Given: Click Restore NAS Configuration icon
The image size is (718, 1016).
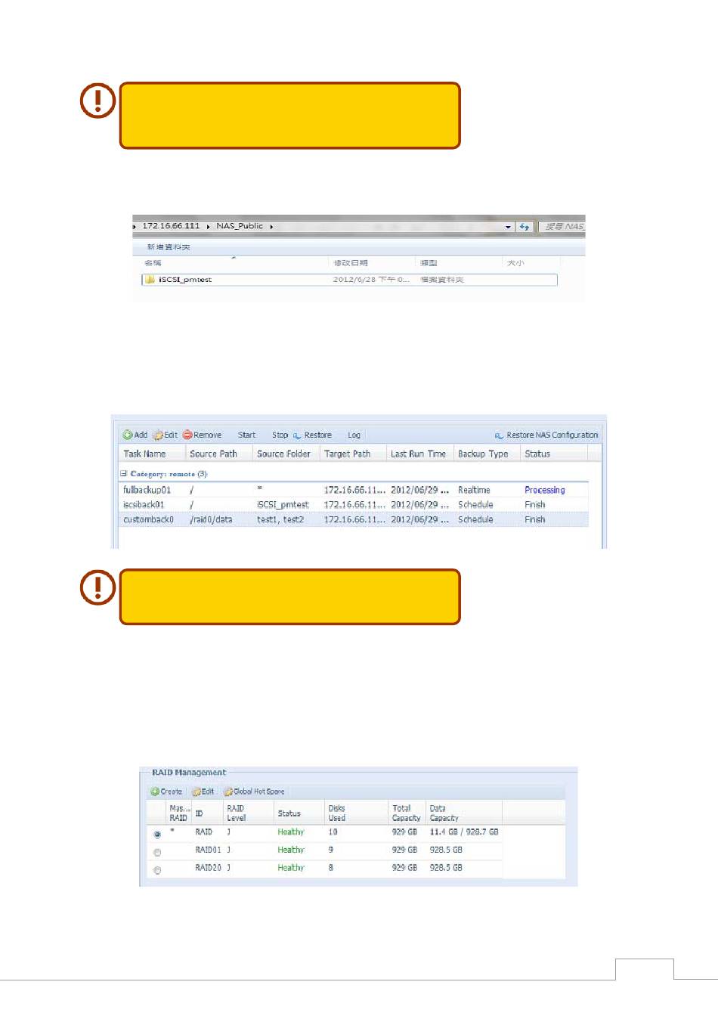Looking at the screenshot, I should [x=499, y=435].
